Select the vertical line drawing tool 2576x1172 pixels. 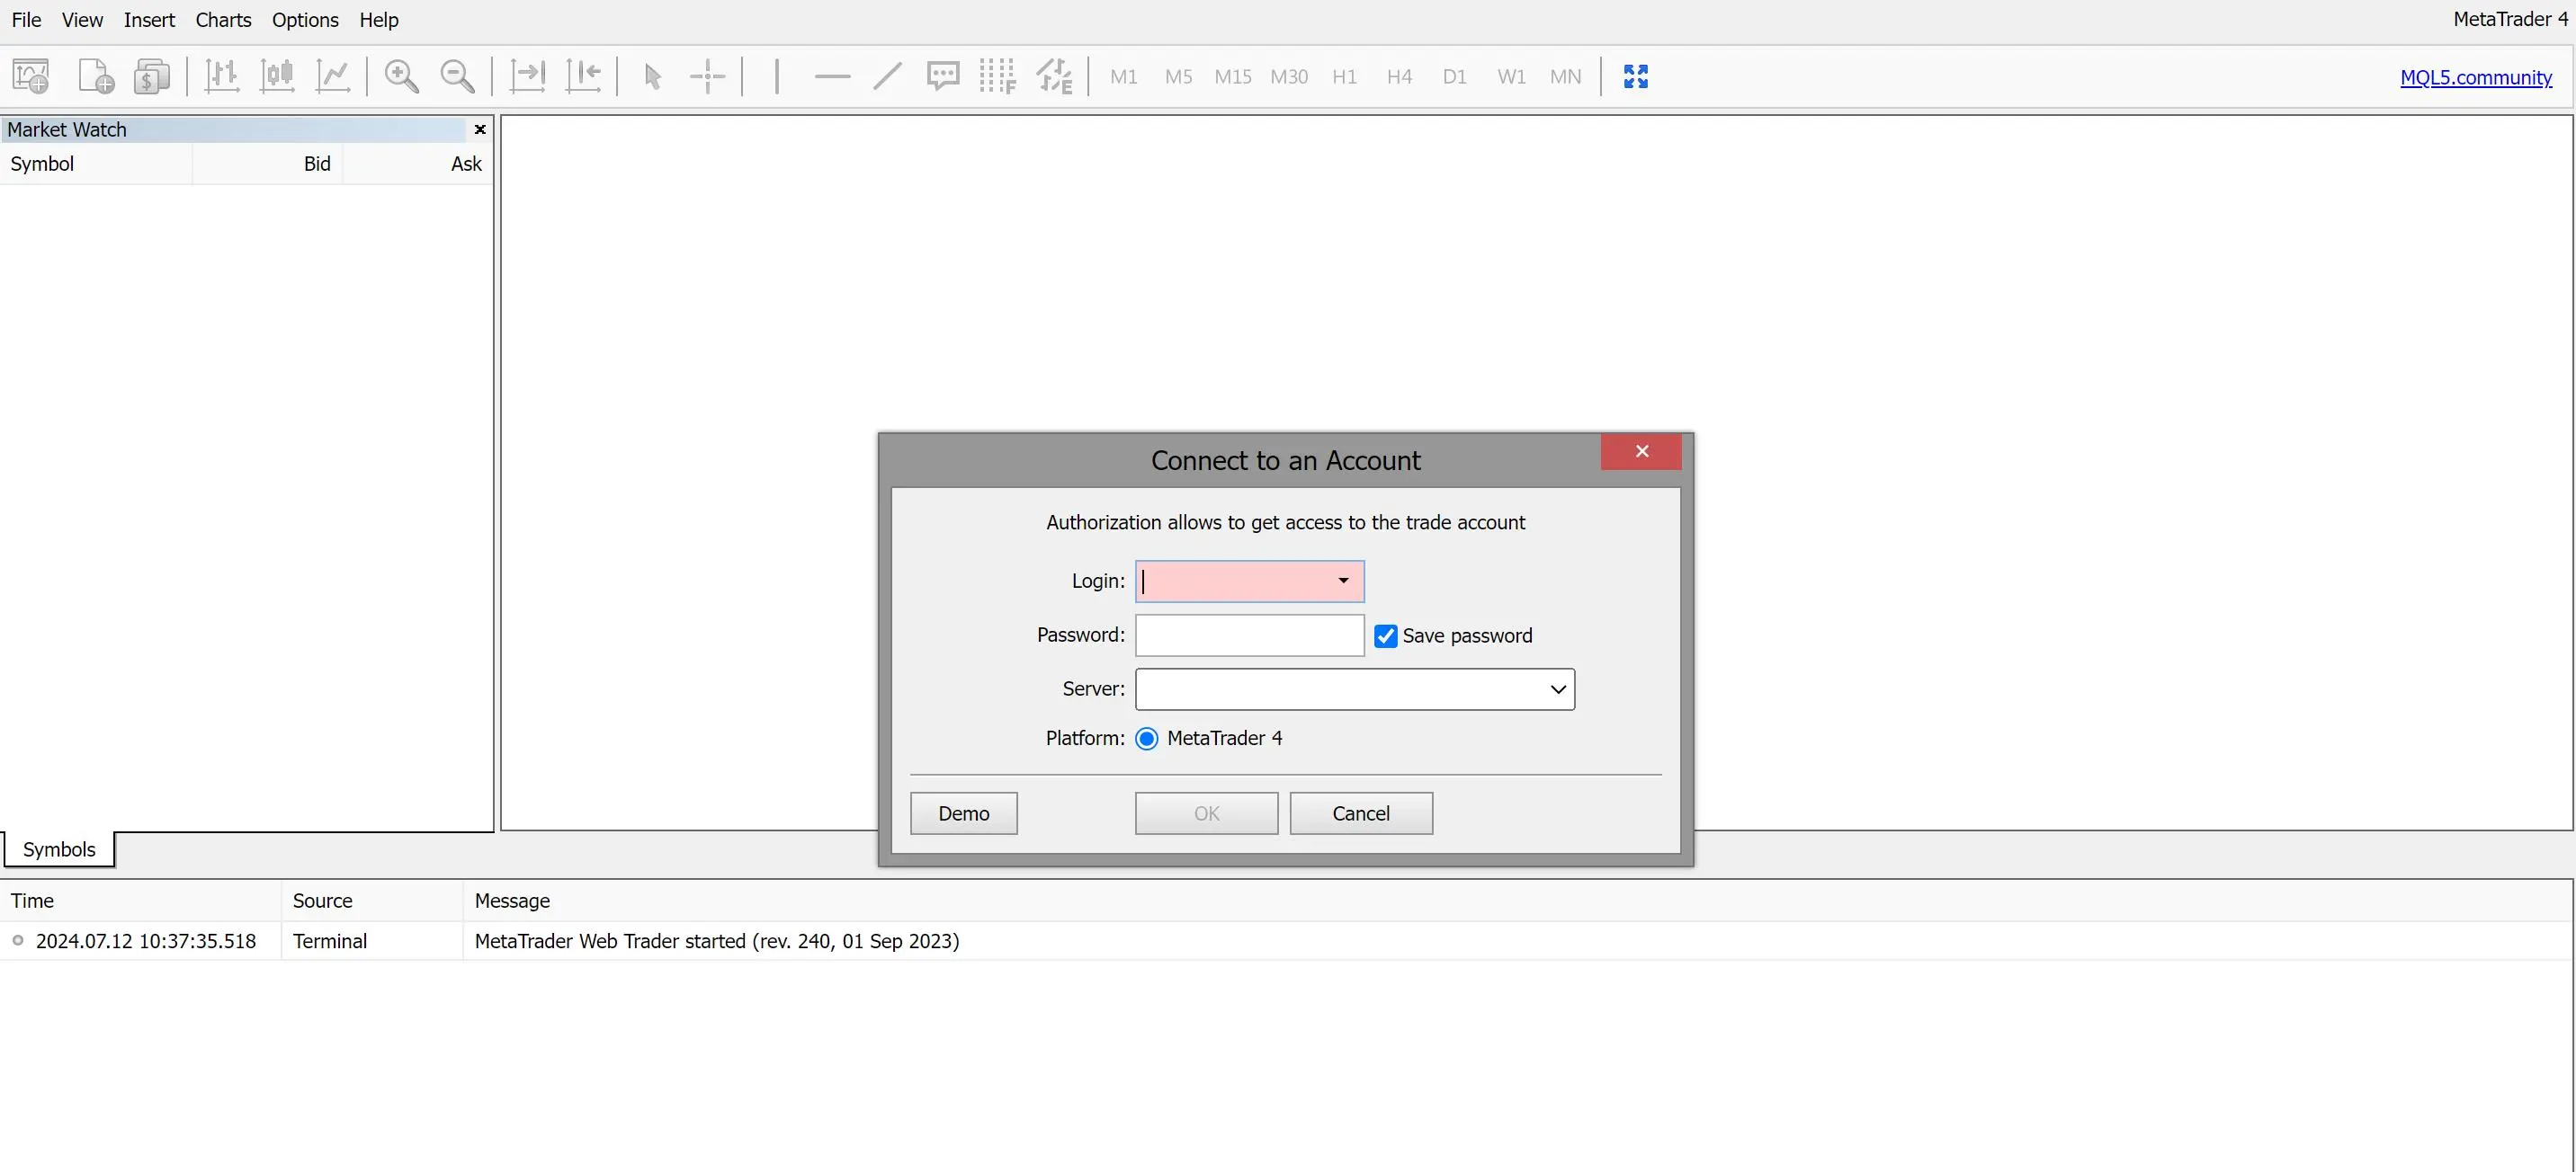coord(777,77)
